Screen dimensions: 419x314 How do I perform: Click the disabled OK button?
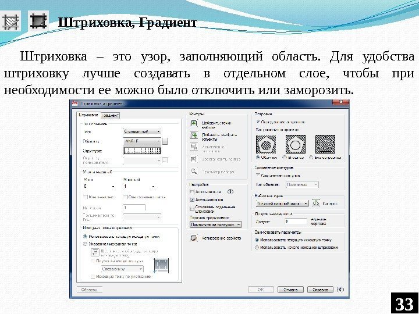coord(261,290)
